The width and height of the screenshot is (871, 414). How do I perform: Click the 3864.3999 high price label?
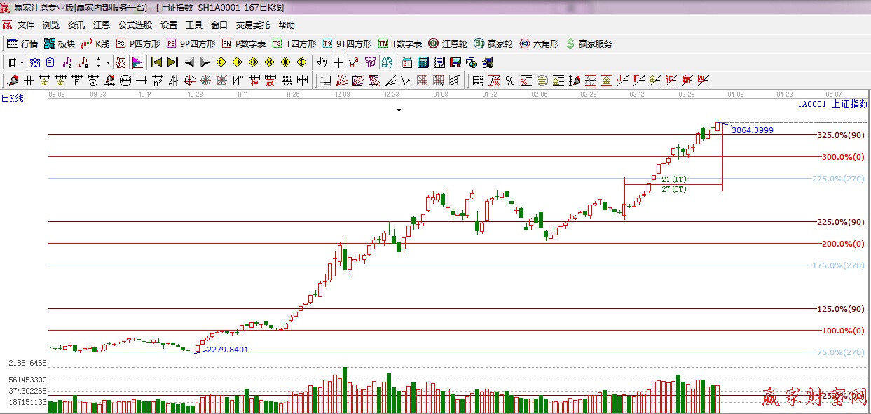click(x=752, y=130)
